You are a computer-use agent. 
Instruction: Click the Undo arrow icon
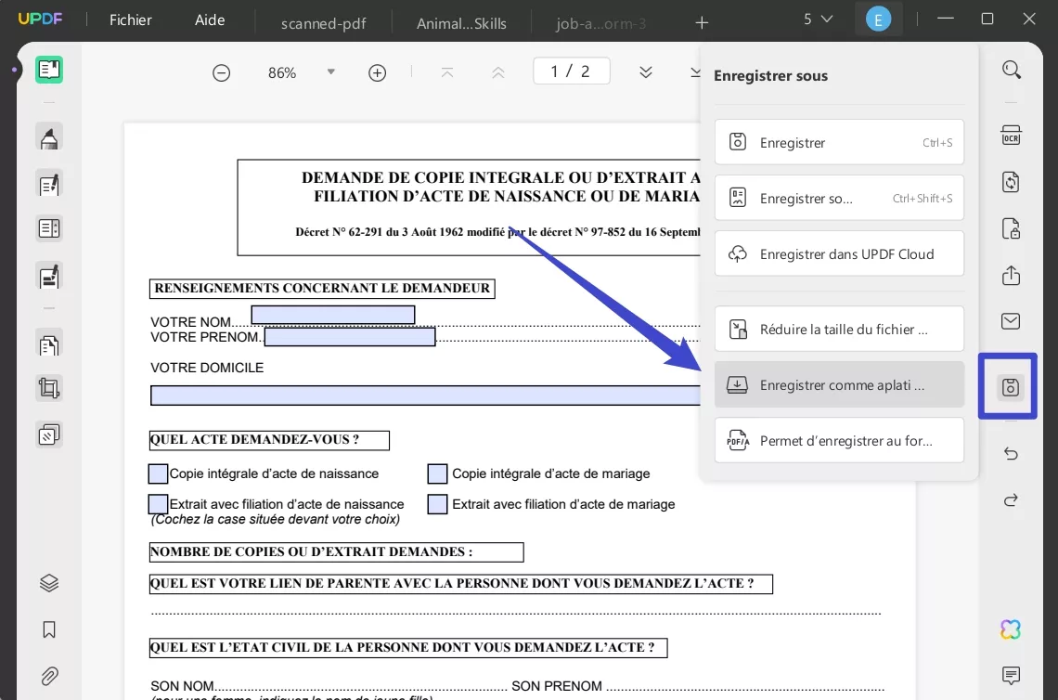(1010, 454)
